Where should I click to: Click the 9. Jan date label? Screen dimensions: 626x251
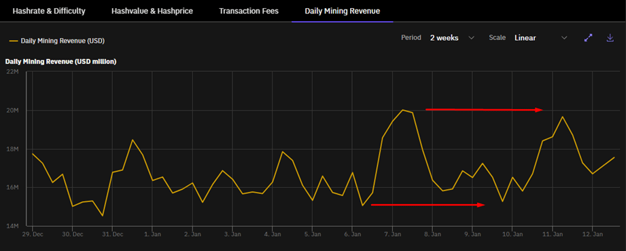click(x=472, y=234)
